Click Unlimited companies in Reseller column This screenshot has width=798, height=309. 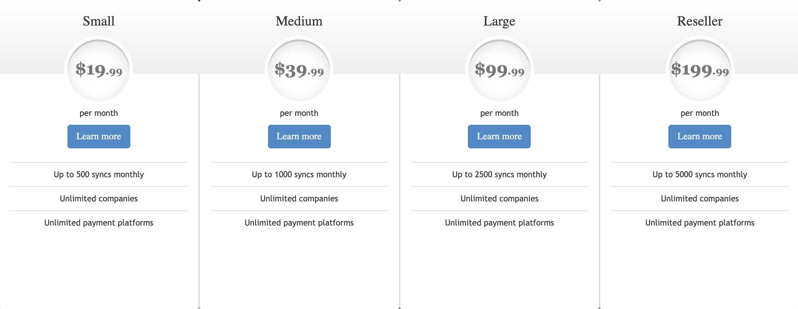[x=700, y=199]
